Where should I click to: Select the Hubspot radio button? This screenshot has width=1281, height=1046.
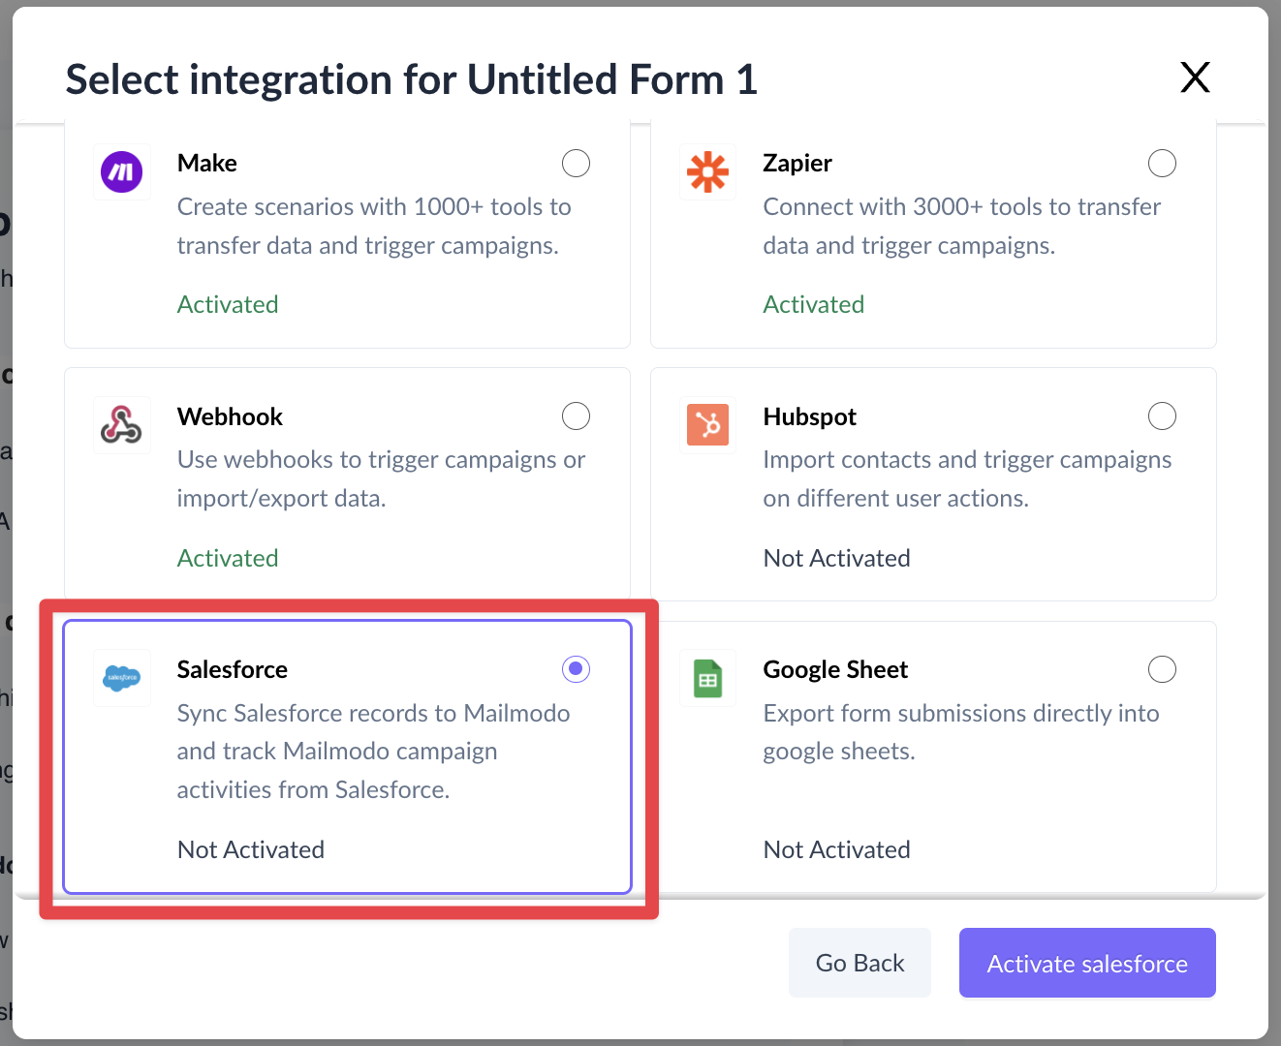click(1163, 416)
